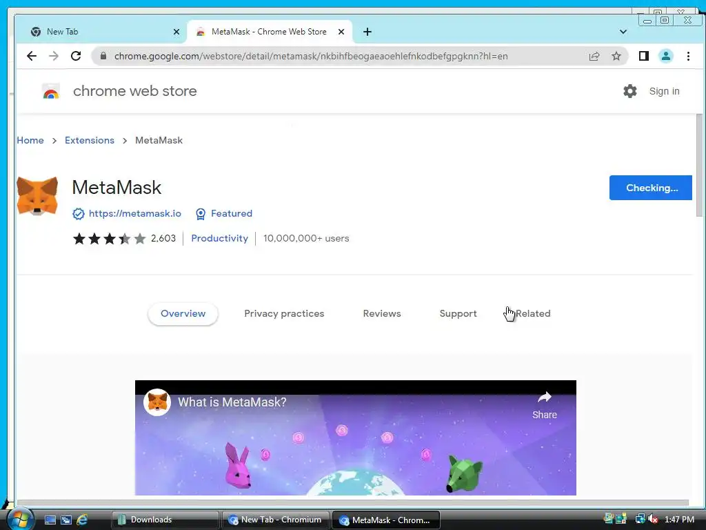Bookmark this page with the star icon

pos(616,56)
